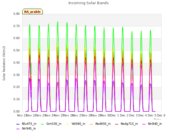Click the 0.50 y-axis tick label
Image resolution: width=178 pixels, height=134 pixels.
pyautogui.click(x=17, y=50)
